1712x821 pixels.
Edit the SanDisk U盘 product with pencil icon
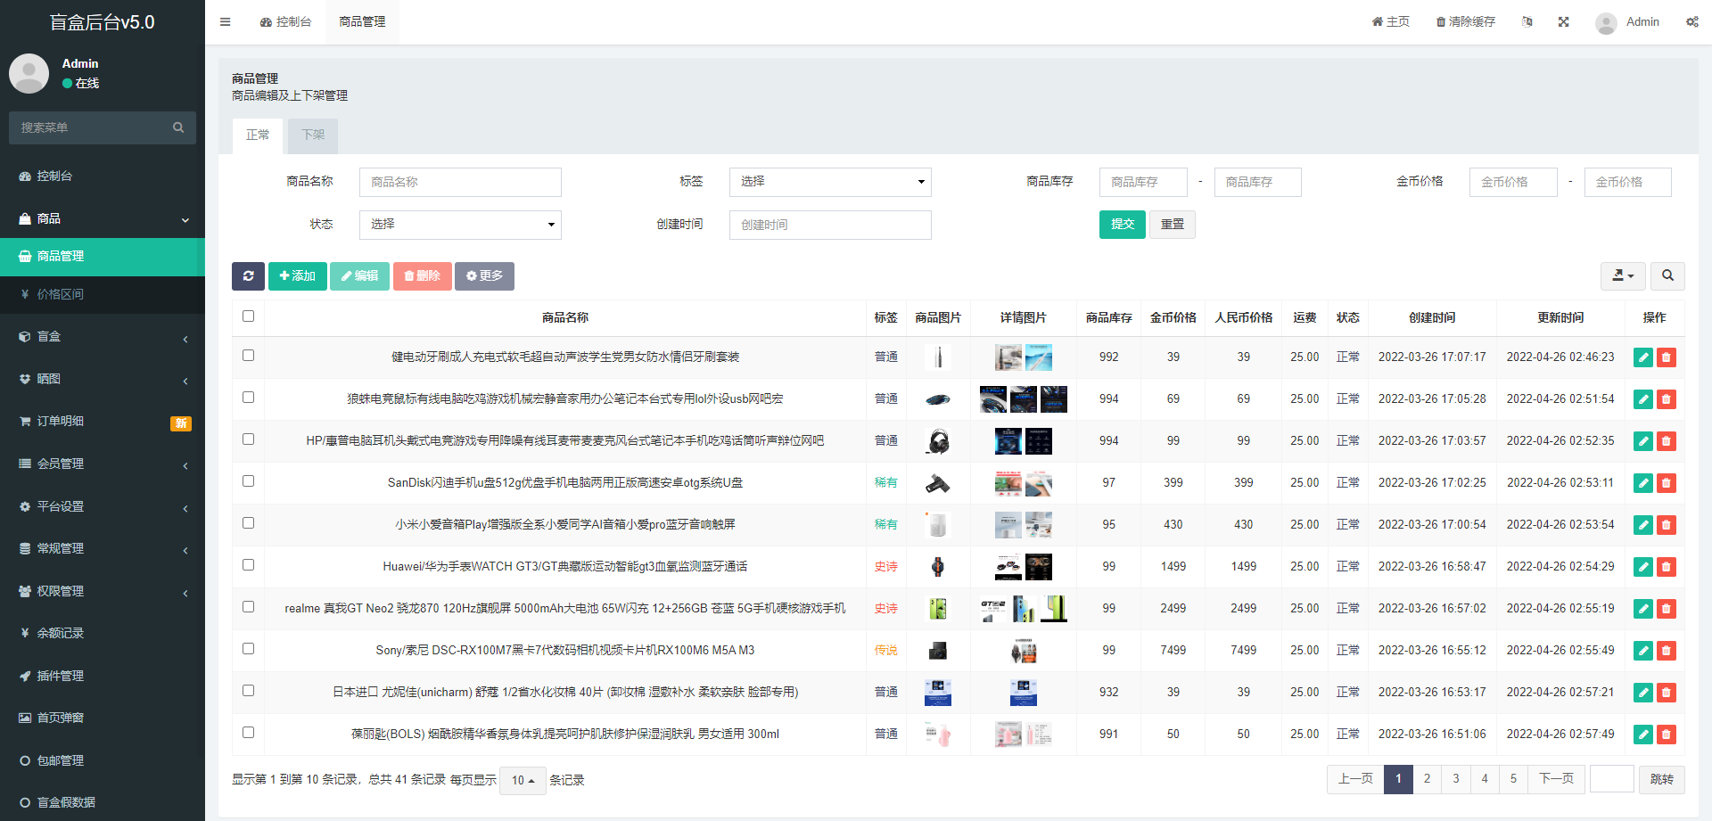coord(1642,483)
